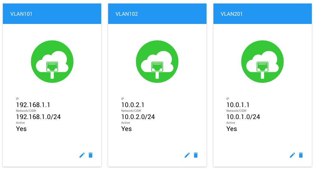The image size is (314, 171).
Task: Click the Active Yes value on VLAN101
Action: [21, 129]
